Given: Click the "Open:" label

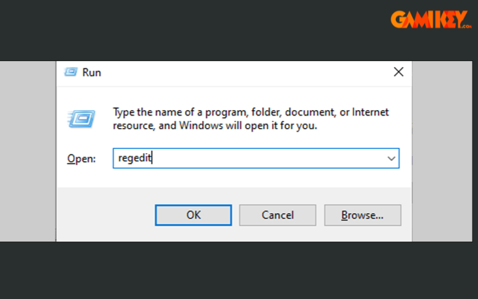Looking at the screenshot, I should (81, 159).
